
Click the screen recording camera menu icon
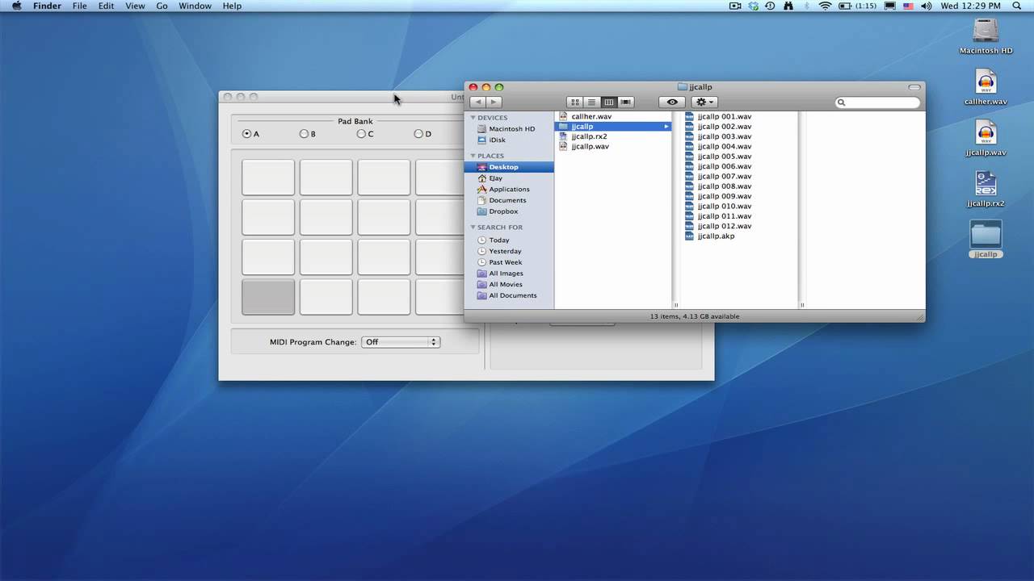(735, 6)
